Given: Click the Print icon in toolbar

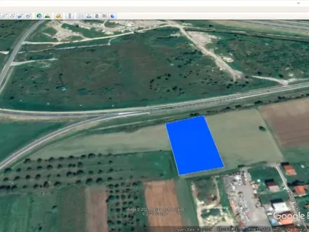Looking at the screenshot, I should [x=89, y=16].
